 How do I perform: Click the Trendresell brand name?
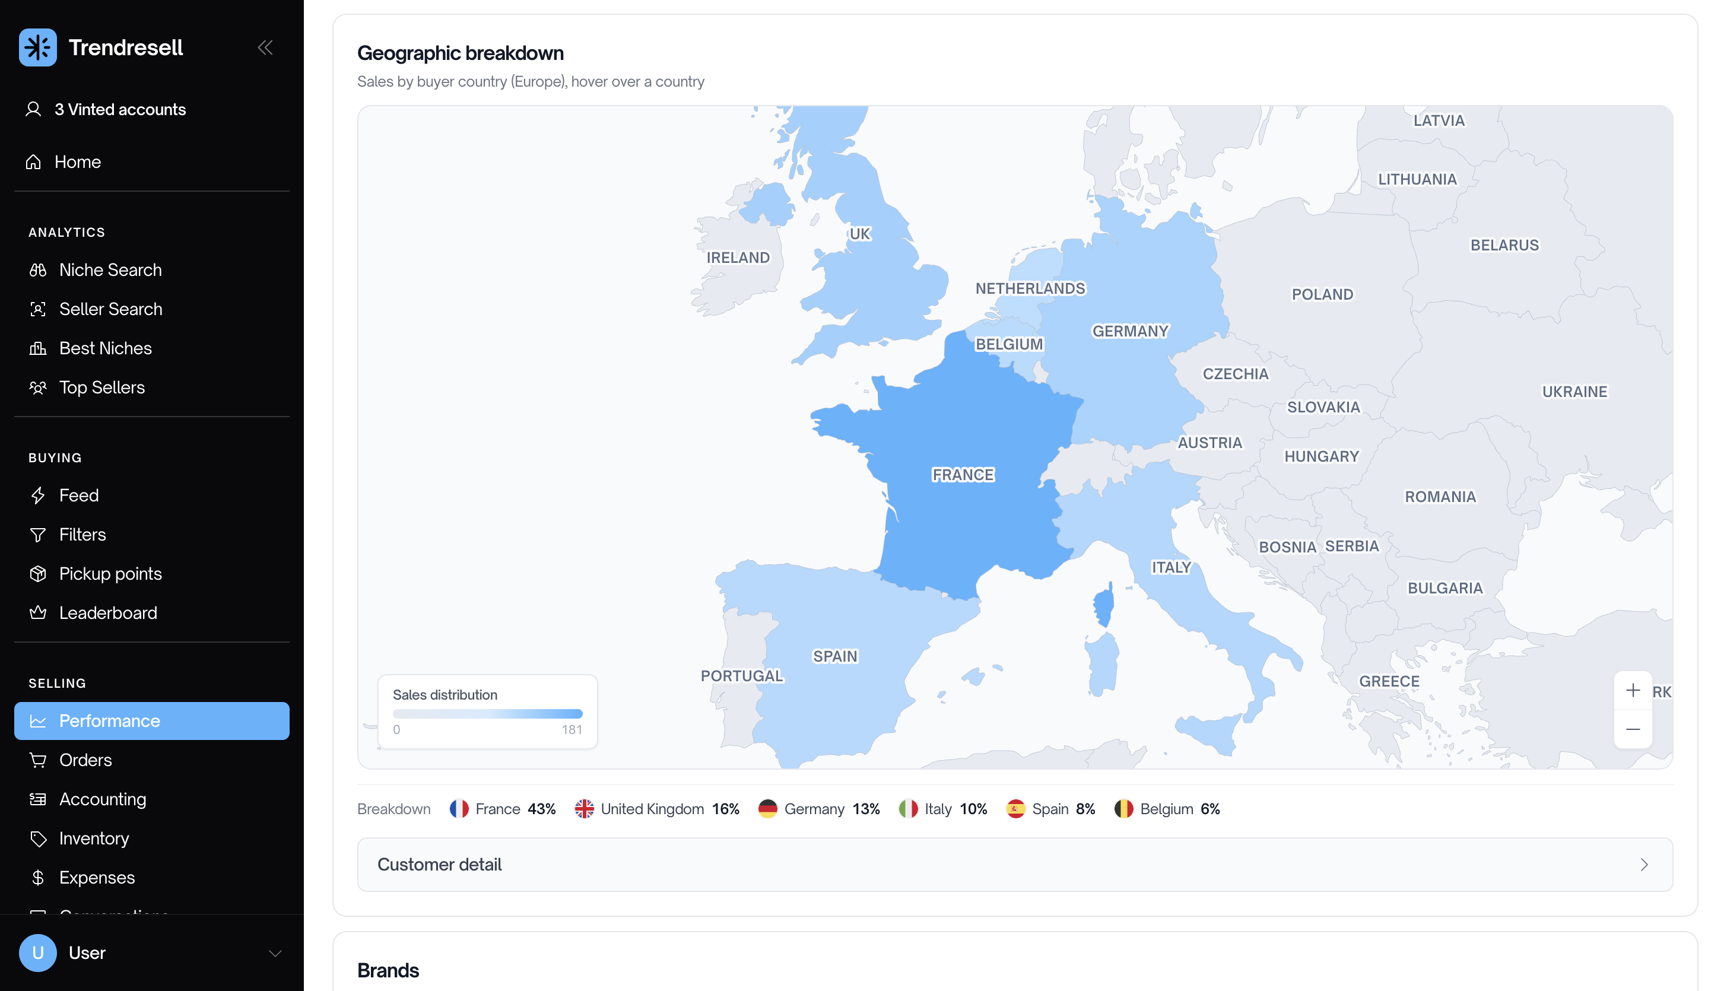(126, 47)
